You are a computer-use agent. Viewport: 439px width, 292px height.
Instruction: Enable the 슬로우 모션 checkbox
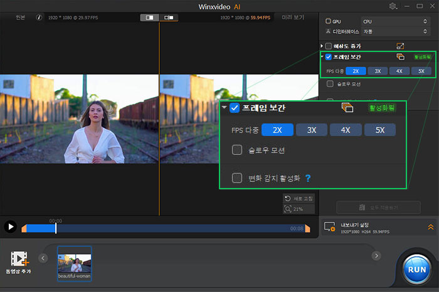click(x=331, y=83)
